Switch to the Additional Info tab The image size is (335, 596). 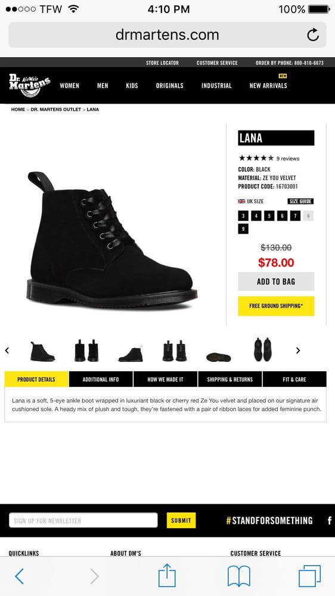coord(101,379)
